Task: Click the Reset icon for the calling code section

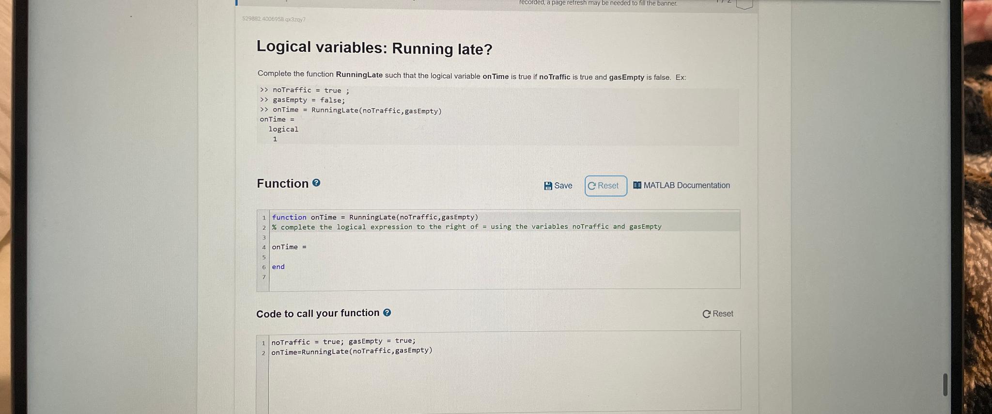Action: point(706,314)
